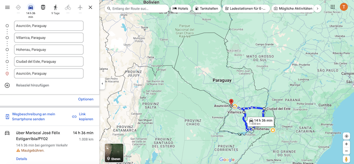The image size is (354, 164).
Task: Open Google apps grid
Action: point(333,7)
